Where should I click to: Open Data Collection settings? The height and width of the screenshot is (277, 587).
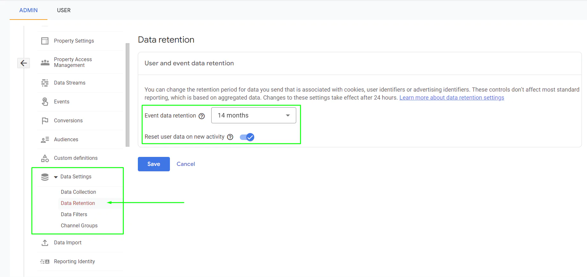pos(79,192)
